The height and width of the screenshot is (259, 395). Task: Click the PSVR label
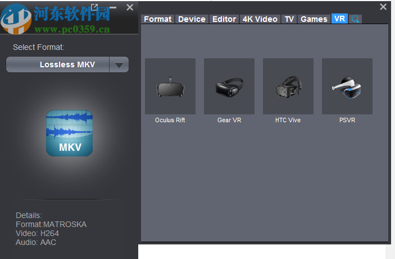(x=347, y=120)
